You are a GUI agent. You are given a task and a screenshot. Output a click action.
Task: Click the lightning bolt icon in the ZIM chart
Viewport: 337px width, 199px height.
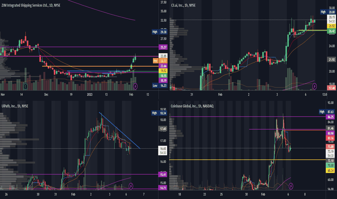[135, 86]
